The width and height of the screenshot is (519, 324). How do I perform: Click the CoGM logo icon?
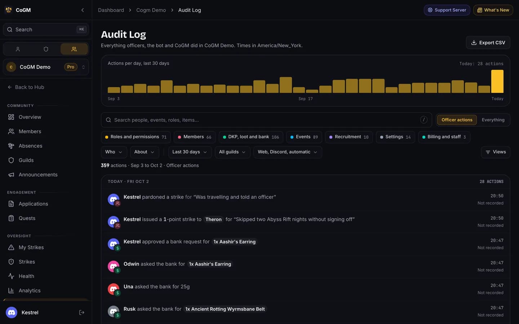pos(9,10)
